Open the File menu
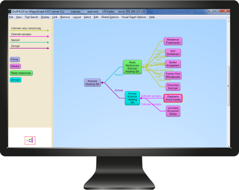 point(11,17)
